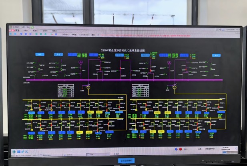The image size is (247, 166).
Task: Click the leftmost blue line label button
Action: tap(40, 54)
